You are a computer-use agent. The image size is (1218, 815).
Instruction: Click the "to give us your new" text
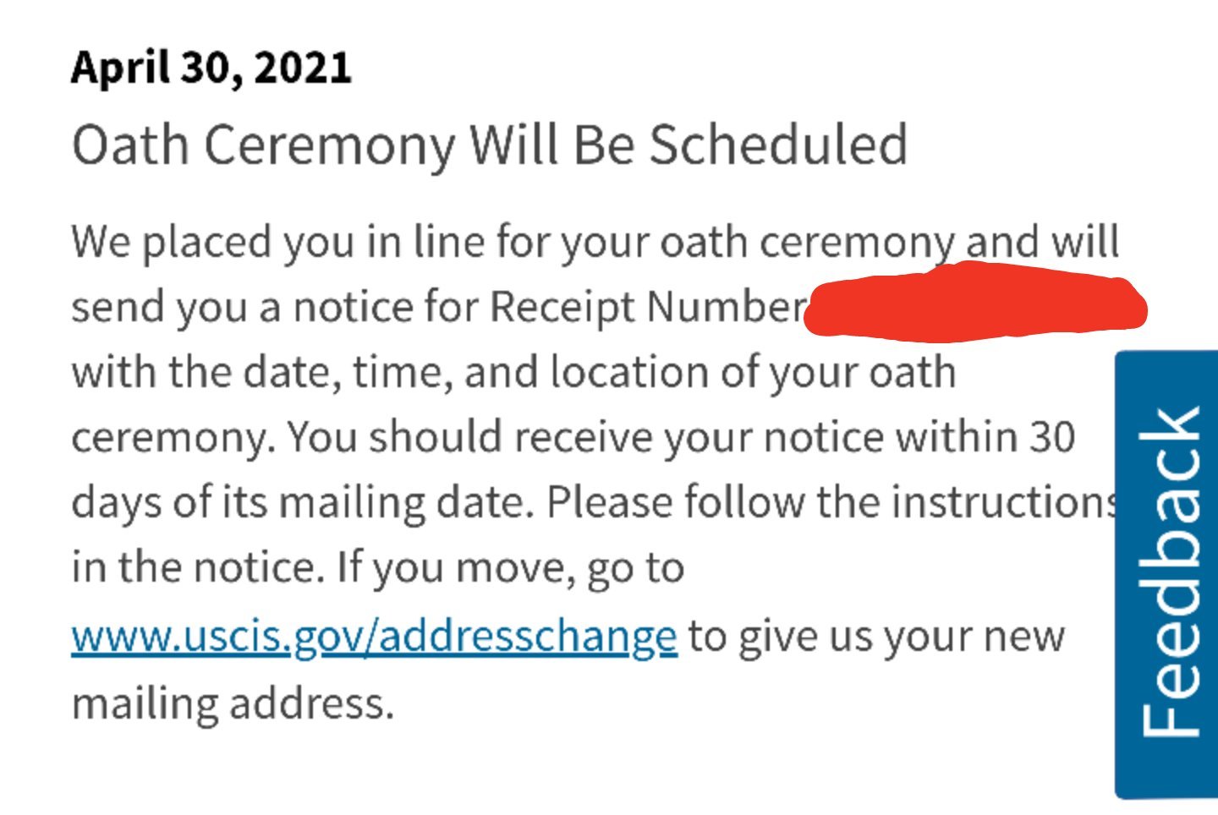pyautogui.click(x=876, y=636)
